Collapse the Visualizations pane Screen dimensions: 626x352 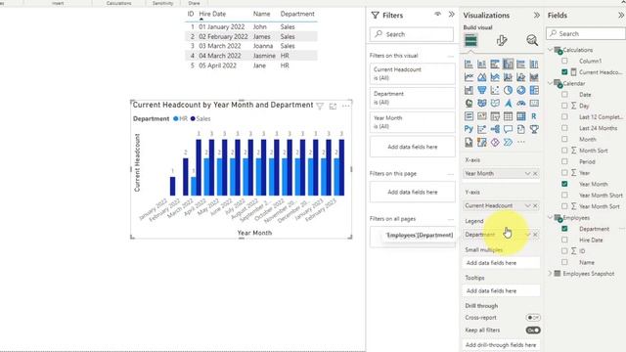[537, 16]
